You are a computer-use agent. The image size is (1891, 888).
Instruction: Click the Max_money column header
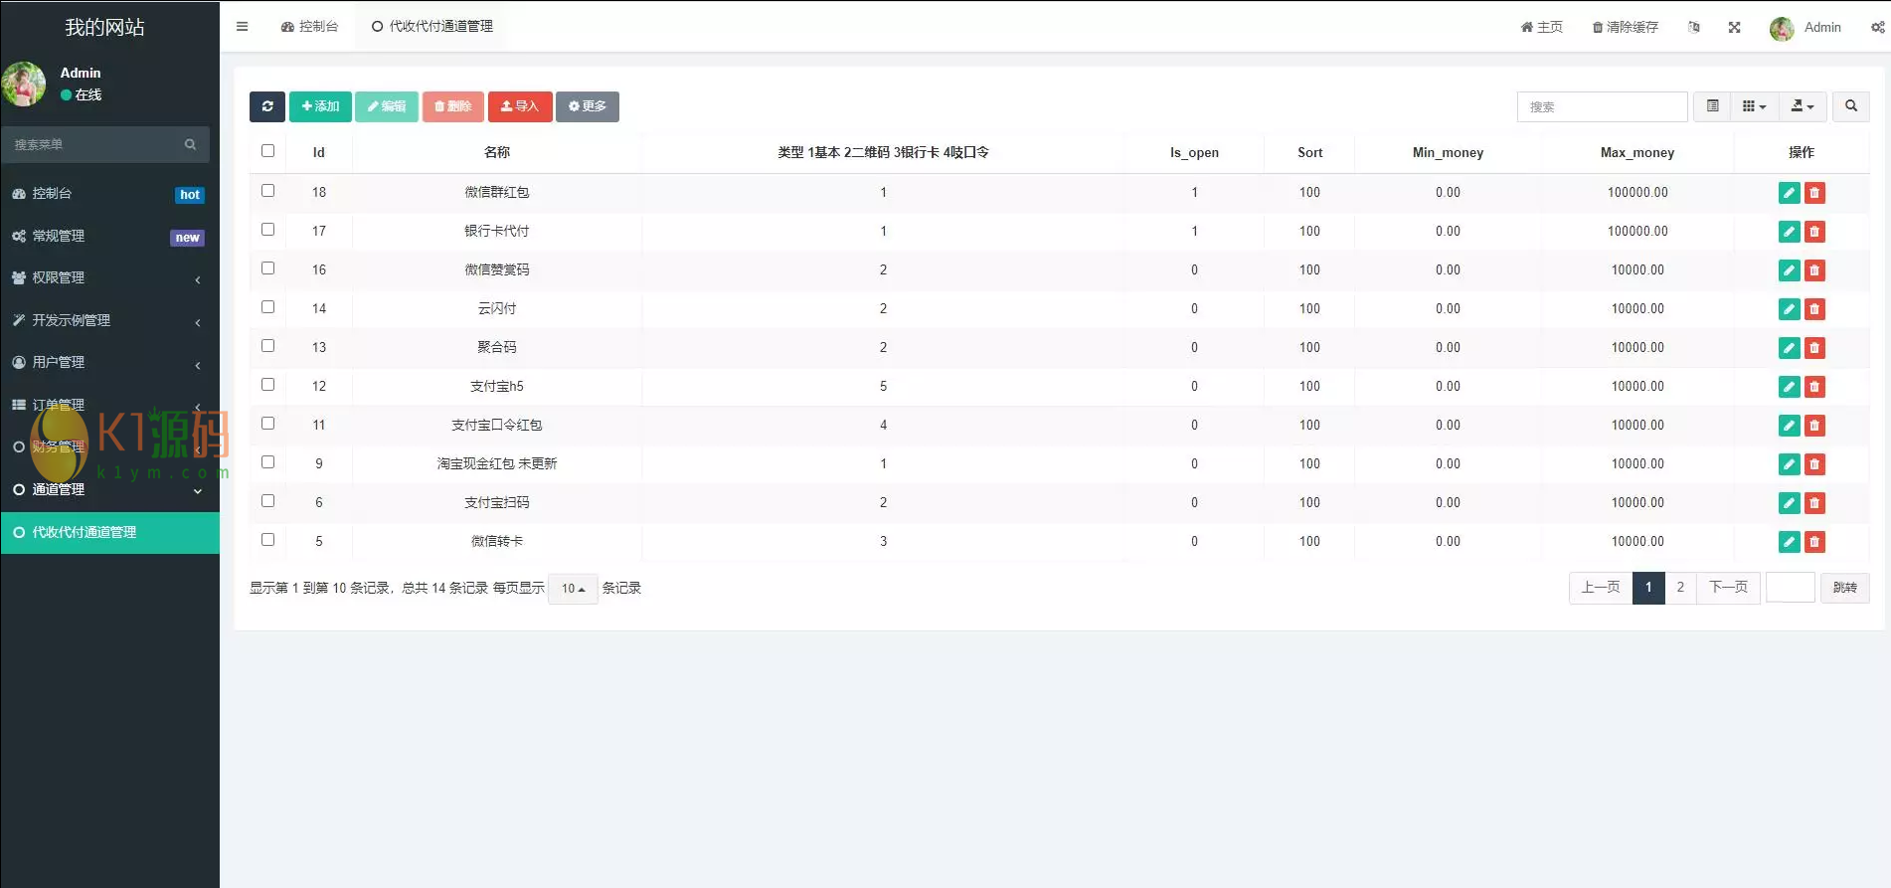tap(1637, 152)
